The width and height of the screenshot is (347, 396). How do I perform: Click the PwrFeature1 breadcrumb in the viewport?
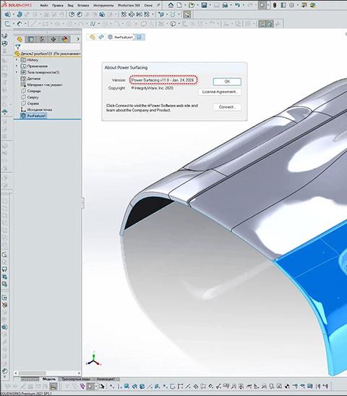coord(120,38)
